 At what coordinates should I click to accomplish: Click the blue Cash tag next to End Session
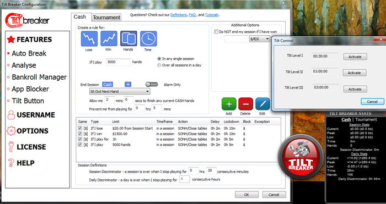tap(108, 85)
